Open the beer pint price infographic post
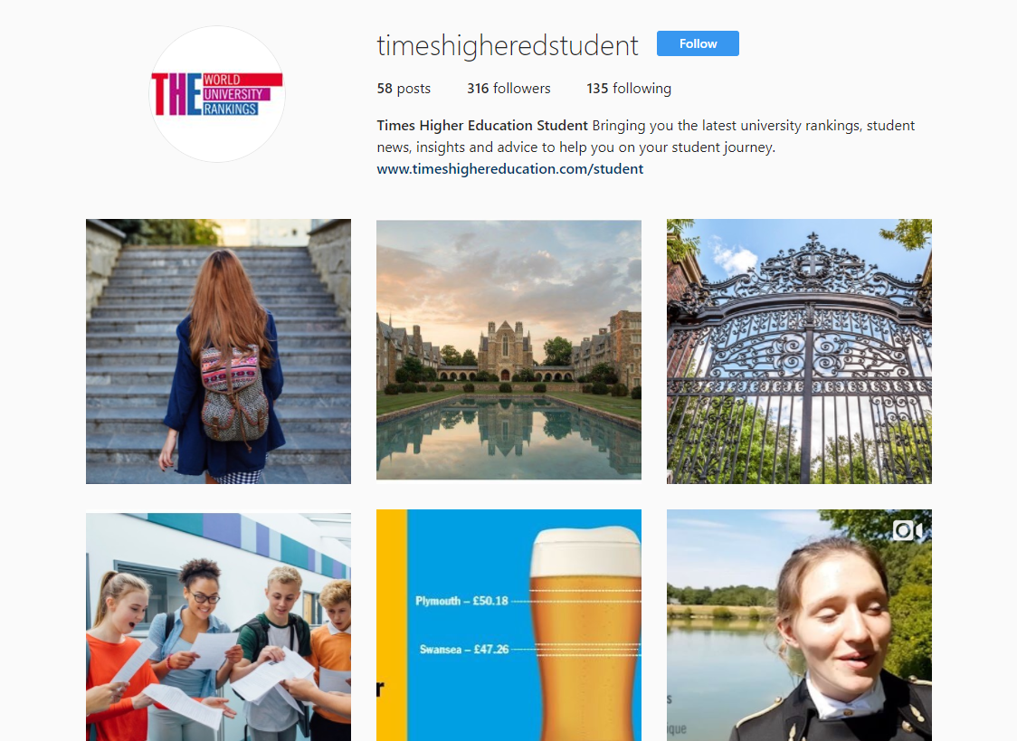This screenshot has height=741, width=1017. pyautogui.click(x=508, y=625)
